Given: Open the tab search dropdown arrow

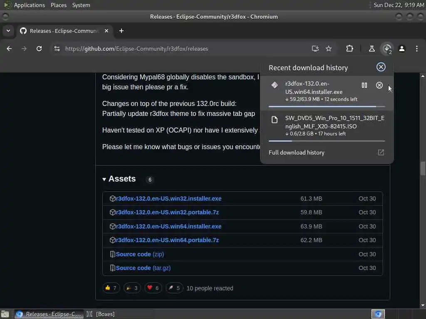Looking at the screenshot, I should (x=8, y=31).
